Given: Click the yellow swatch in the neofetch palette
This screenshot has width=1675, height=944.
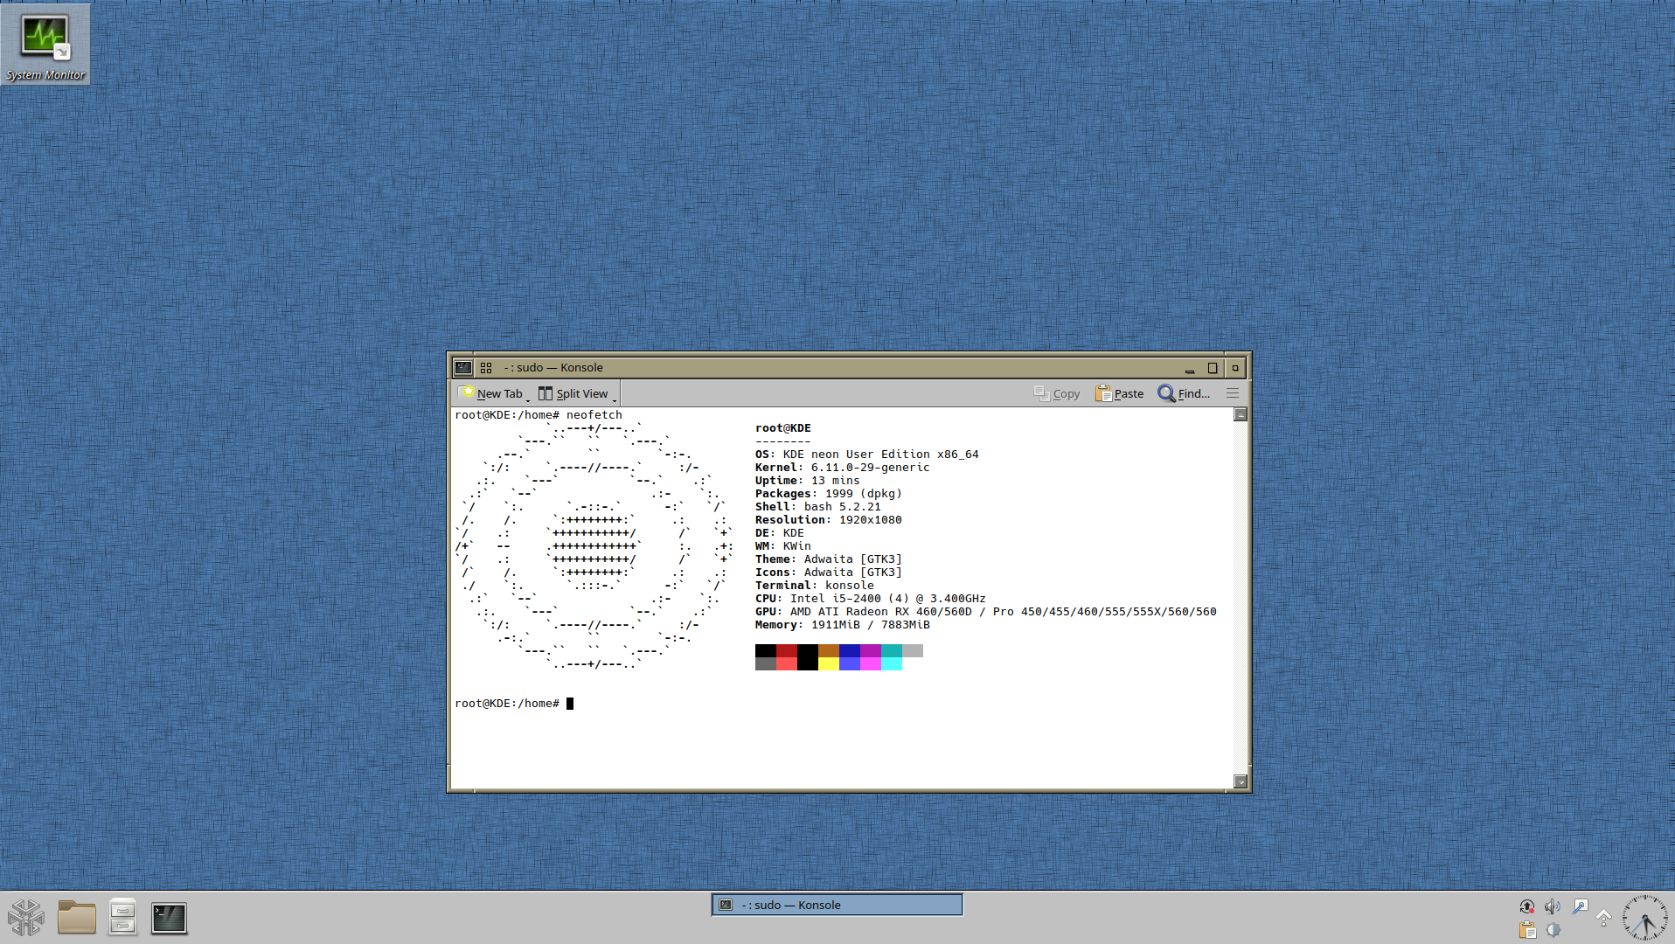Looking at the screenshot, I should (829, 664).
